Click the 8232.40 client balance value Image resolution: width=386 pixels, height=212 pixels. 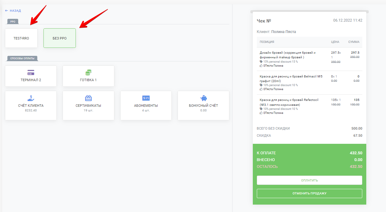pyautogui.click(x=31, y=110)
